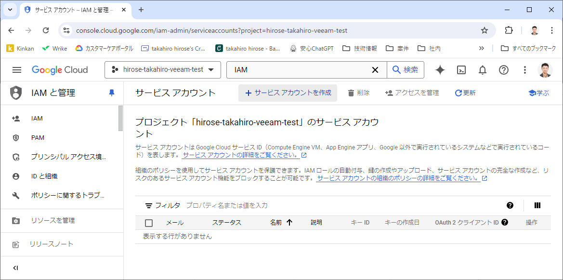
Task: Open the 案件 bookmark folder
Action: pos(397,48)
